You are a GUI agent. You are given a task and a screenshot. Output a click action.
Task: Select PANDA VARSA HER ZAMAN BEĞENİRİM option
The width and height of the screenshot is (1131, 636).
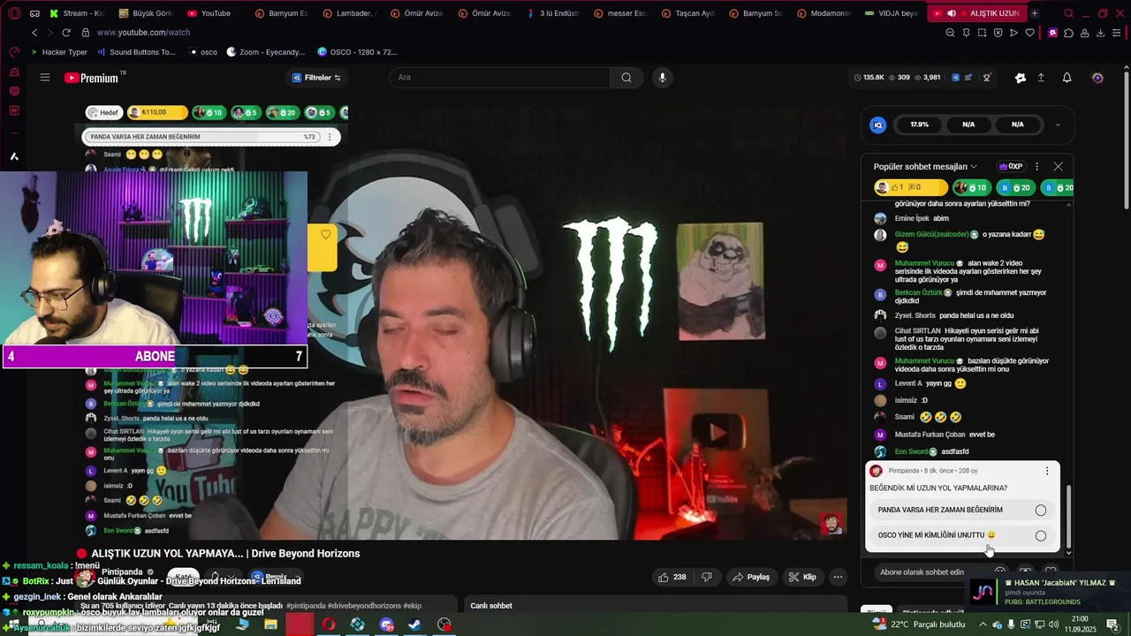pos(963,510)
